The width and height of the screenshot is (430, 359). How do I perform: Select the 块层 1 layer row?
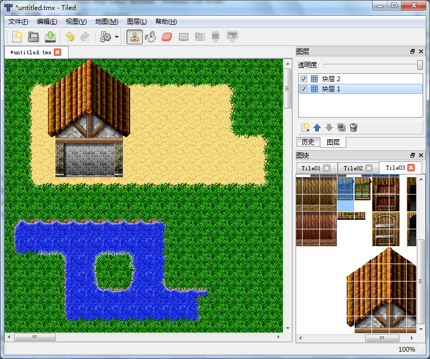360,89
